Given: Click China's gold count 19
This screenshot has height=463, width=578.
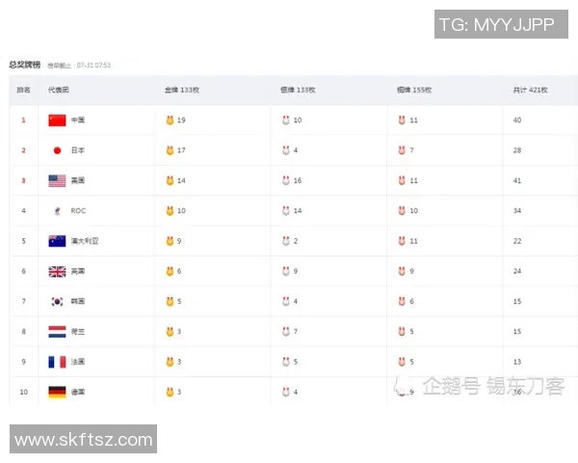Looking at the screenshot, I should pos(181,120).
